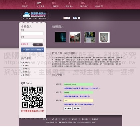Open the third featured video thumbnail
This screenshot has height=127, width=140.
(x=90, y=37)
